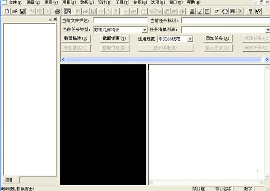This screenshot has height=191, width=270.
Task: Click the Open file folder icon
Action: point(15,11)
